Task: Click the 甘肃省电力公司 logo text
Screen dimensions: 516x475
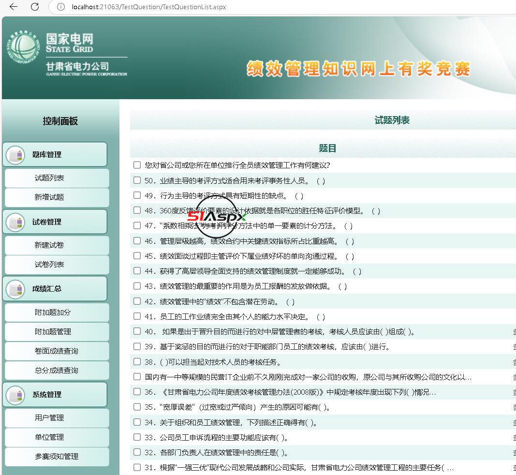Action: click(x=77, y=66)
